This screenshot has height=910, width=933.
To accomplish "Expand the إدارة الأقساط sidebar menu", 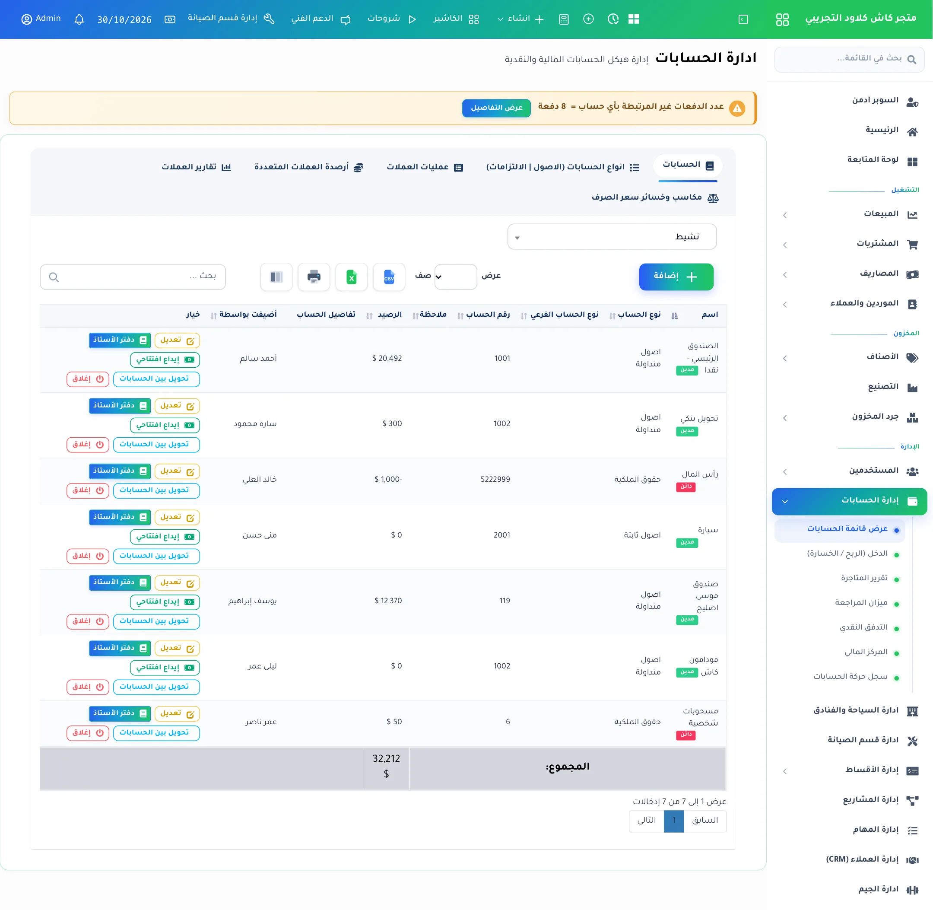I will click(849, 770).
